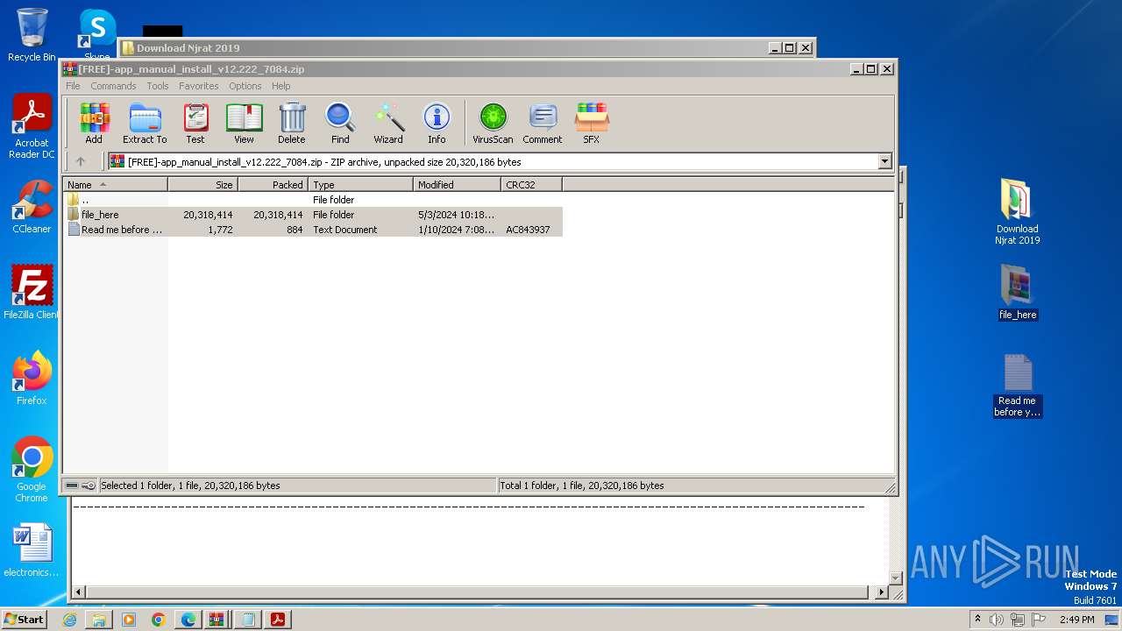
Task: Open the Help menu
Action: click(280, 86)
